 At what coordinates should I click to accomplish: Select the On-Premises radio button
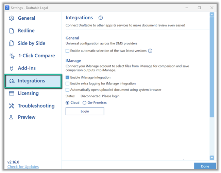tap(84, 103)
